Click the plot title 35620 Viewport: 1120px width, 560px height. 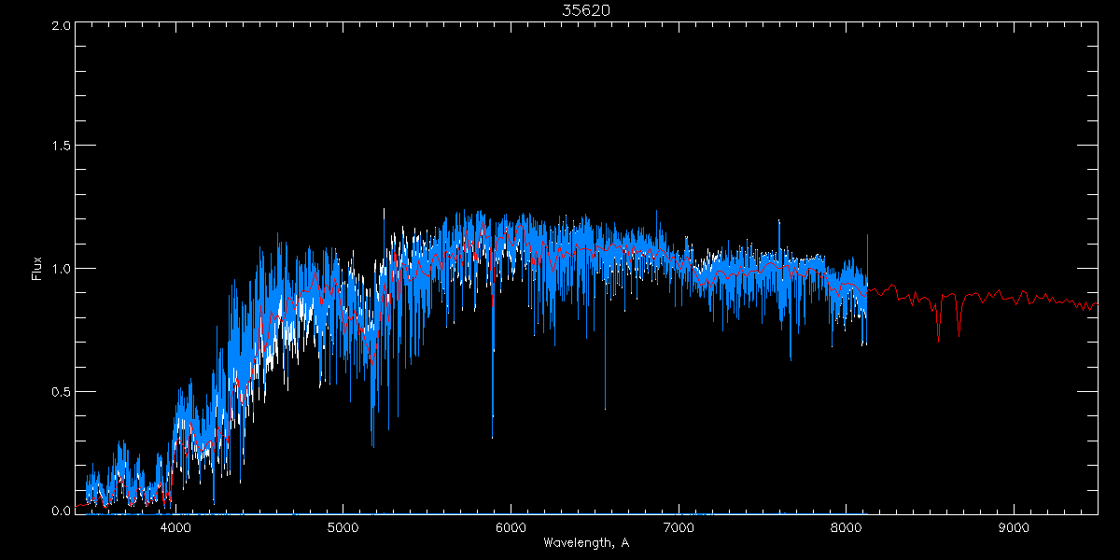pos(585,10)
